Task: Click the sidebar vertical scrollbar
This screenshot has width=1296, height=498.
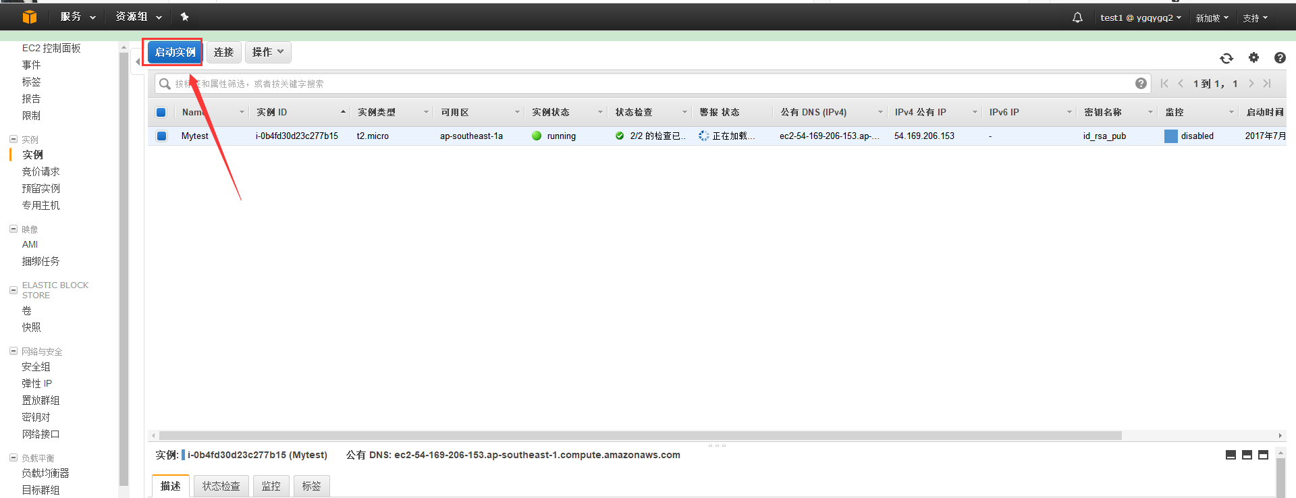Action: coord(124,269)
